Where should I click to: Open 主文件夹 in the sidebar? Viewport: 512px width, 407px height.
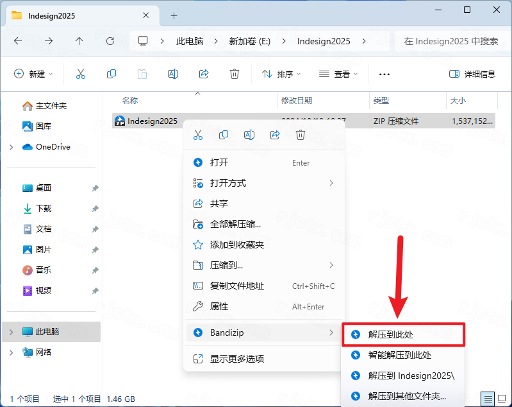(x=44, y=106)
